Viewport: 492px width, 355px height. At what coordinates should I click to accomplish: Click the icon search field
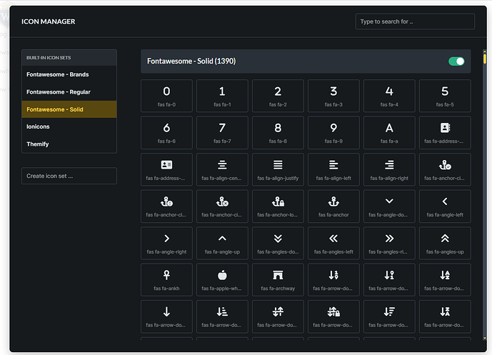415,21
